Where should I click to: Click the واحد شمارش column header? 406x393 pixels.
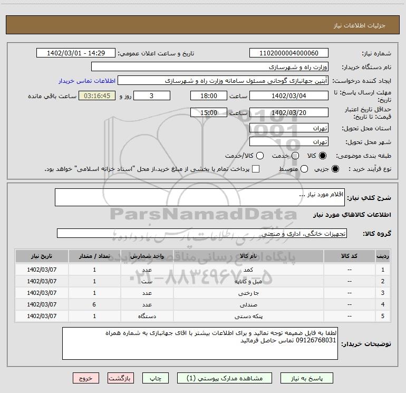point(147,256)
